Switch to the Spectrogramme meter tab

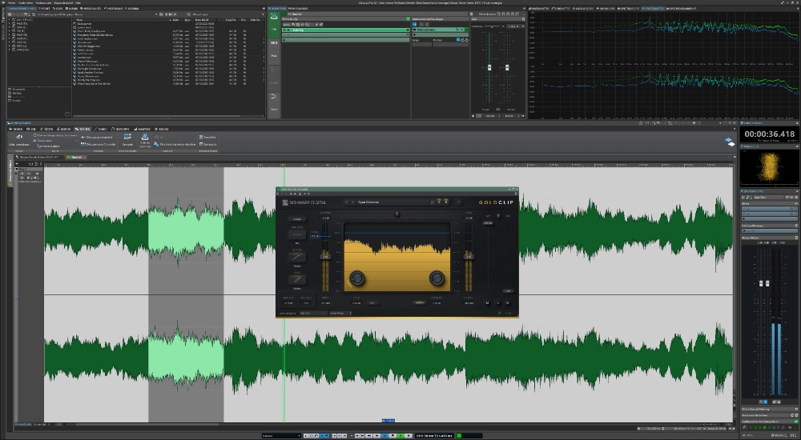click(x=682, y=8)
